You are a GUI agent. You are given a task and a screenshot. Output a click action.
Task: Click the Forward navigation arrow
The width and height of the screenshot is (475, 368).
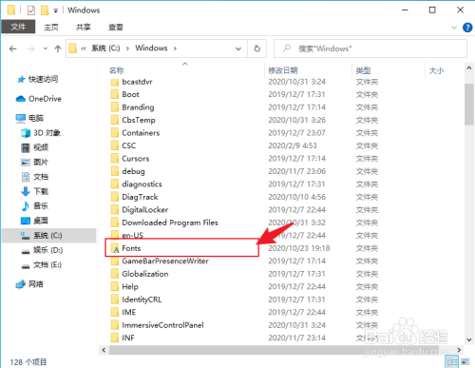click(x=30, y=48)
